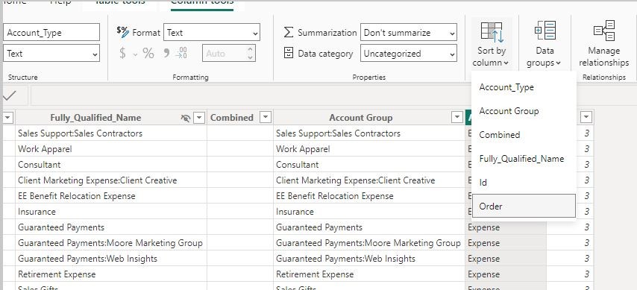
Task: Open the Data category dropdown Uncategorized
Action: (408, 53)
